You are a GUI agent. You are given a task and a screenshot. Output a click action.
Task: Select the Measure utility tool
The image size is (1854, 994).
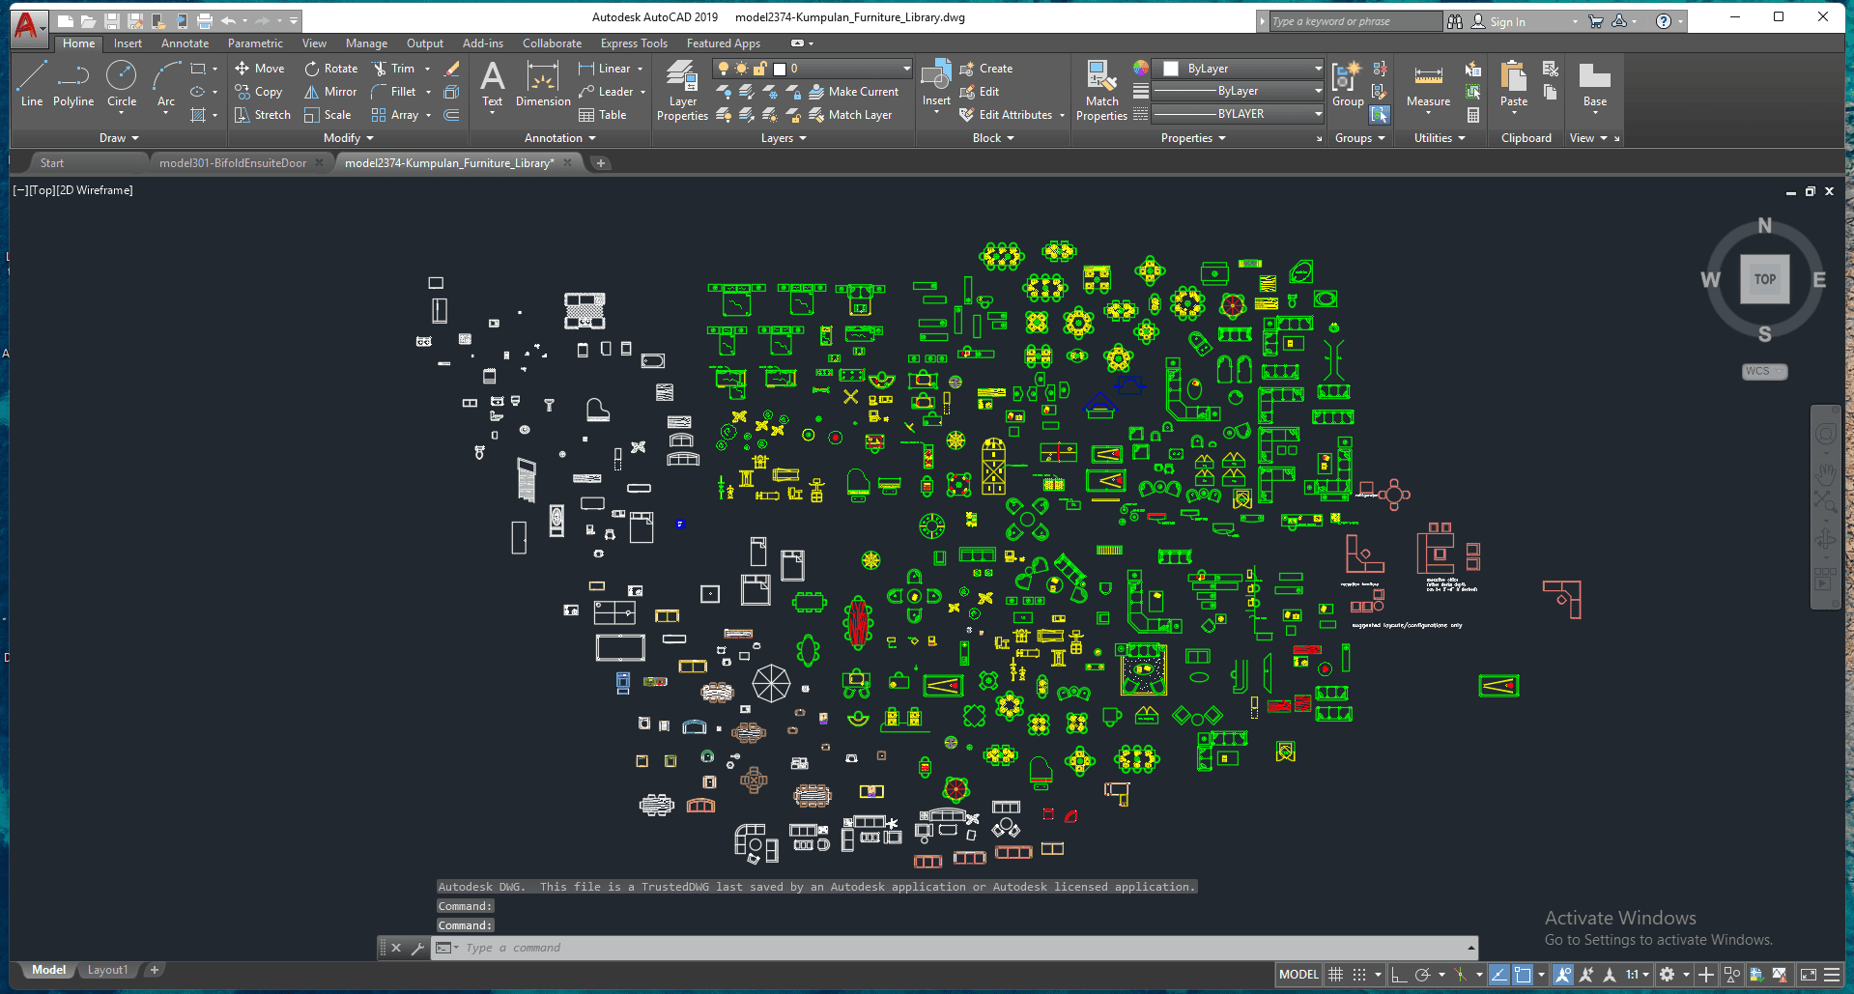pyautogui.click(x=1428, y=84)
